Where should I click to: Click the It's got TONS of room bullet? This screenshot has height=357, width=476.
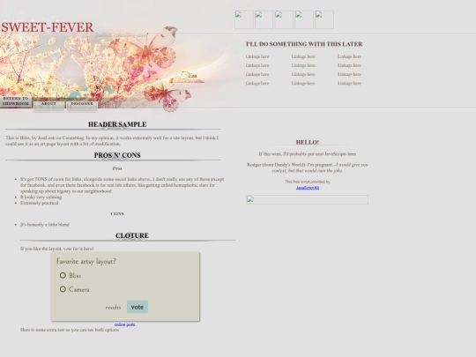[122, 185]
